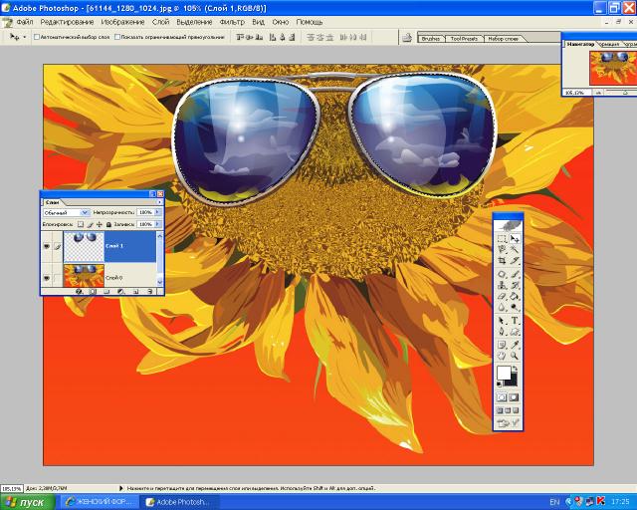
Task: Open fill 'Заливка' slider arrow
Action: click(157, 224)
